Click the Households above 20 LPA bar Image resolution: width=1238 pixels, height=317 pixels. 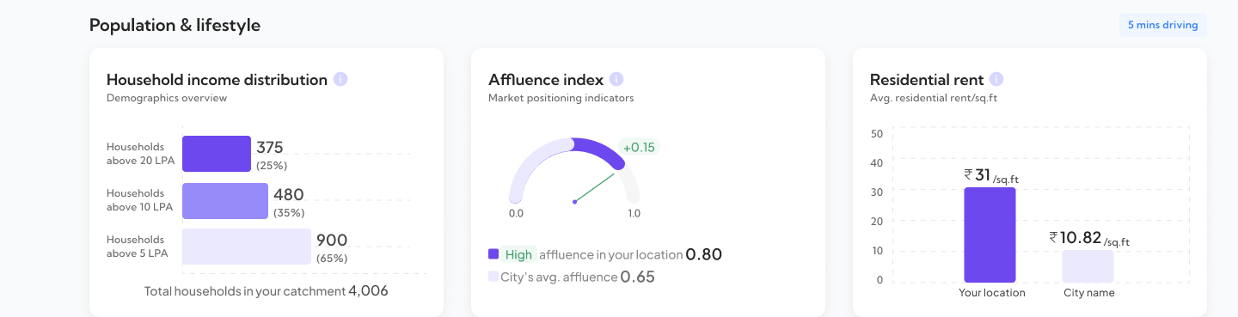[x=217, y=154]
